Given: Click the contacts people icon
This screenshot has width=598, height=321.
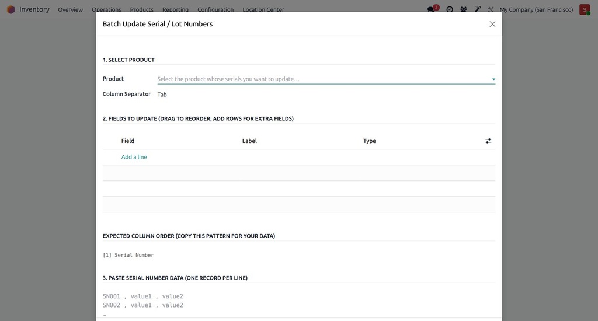Looking at the screenshot, I should (463, 9).
